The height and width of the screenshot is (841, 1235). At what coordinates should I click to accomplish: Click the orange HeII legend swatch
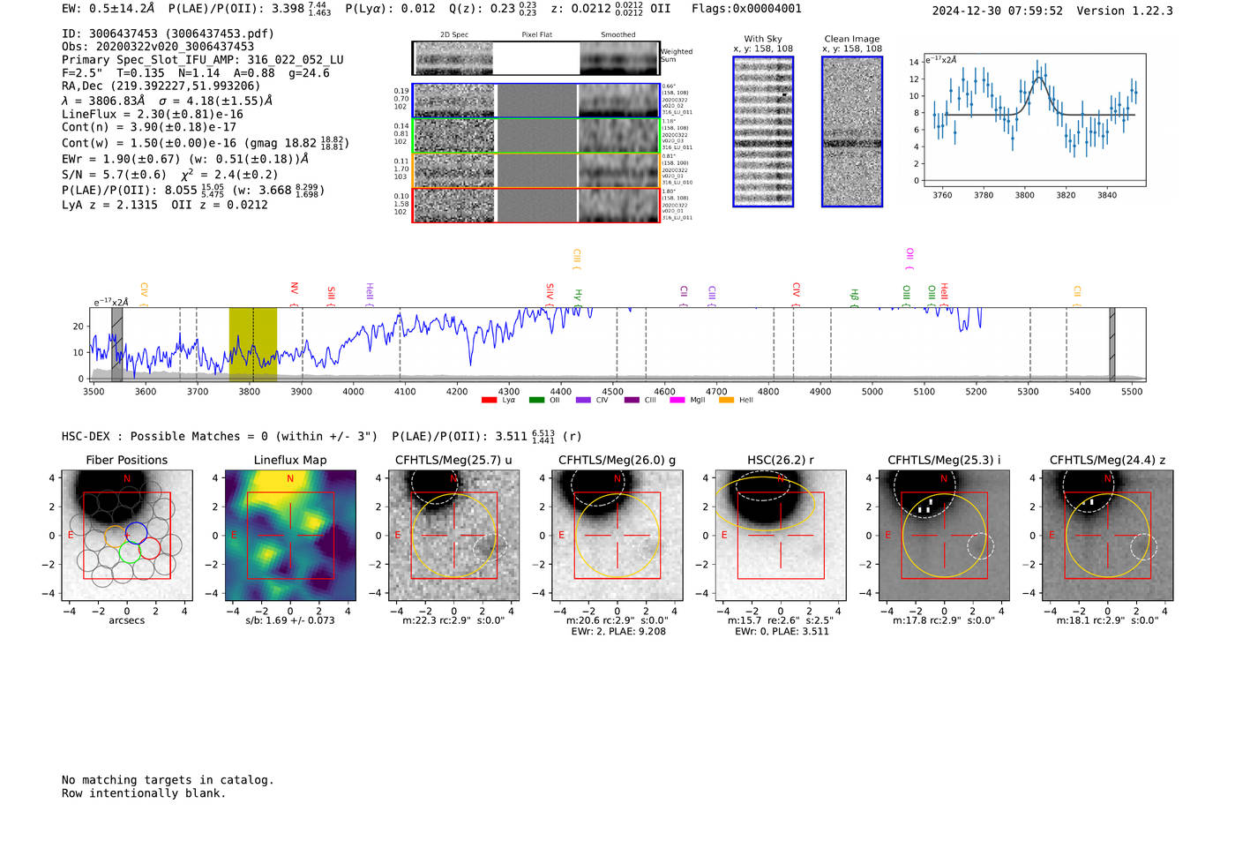tap(726, 400)
